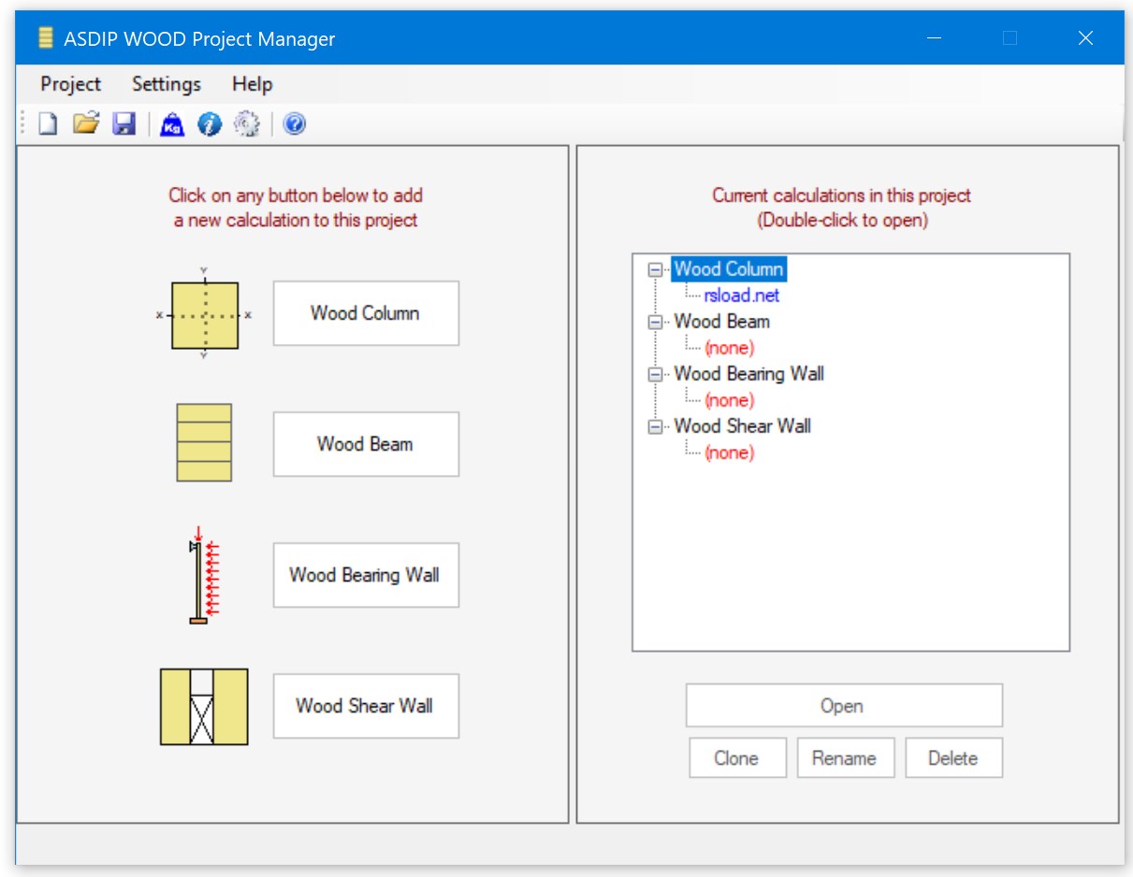Open the Project menu
This screenshot has width=1133, height=877.
pyautogui.click(x=70, y=84)
